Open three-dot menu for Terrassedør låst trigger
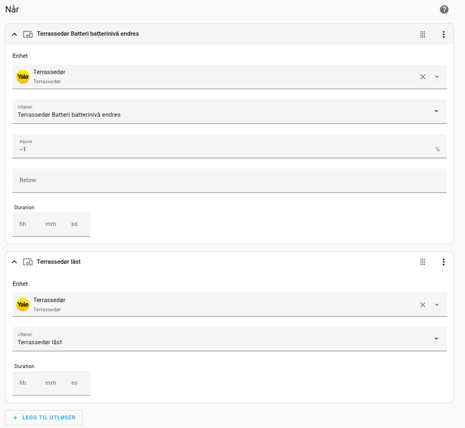 pos(443,262)
